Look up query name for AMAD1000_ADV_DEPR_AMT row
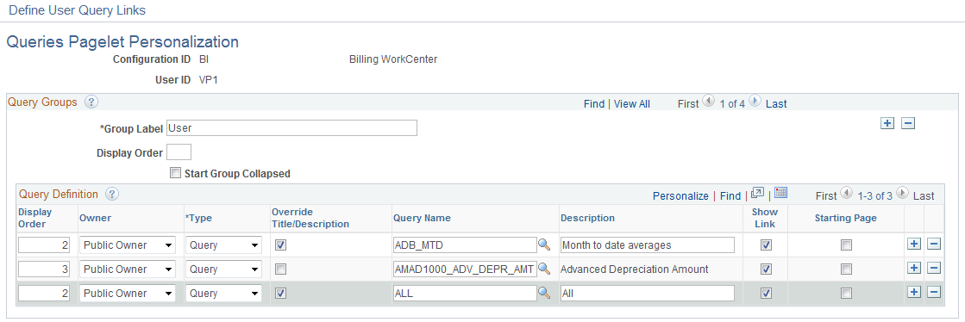The height and width of the screenshot is (322, 965). click(544, 269)
